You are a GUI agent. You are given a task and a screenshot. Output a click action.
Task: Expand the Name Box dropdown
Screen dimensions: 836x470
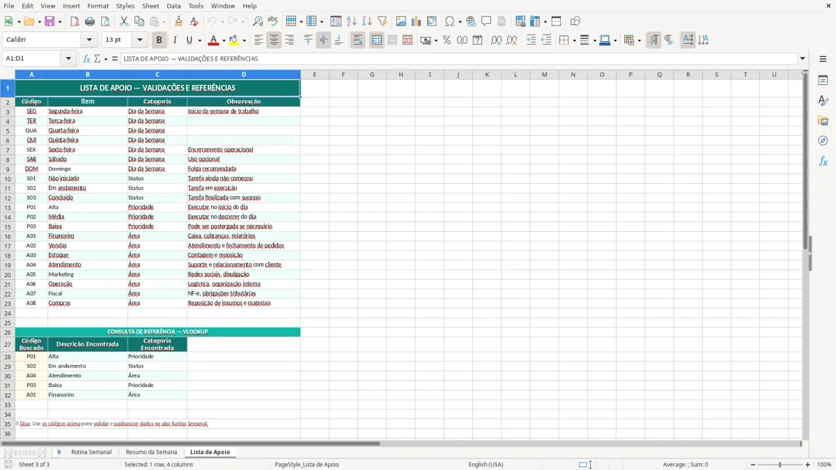tap(68, 59)
